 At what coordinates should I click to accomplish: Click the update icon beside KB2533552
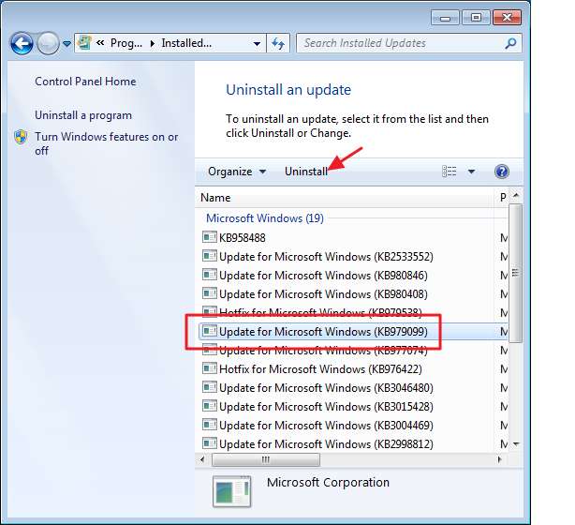tap(210, 256)
